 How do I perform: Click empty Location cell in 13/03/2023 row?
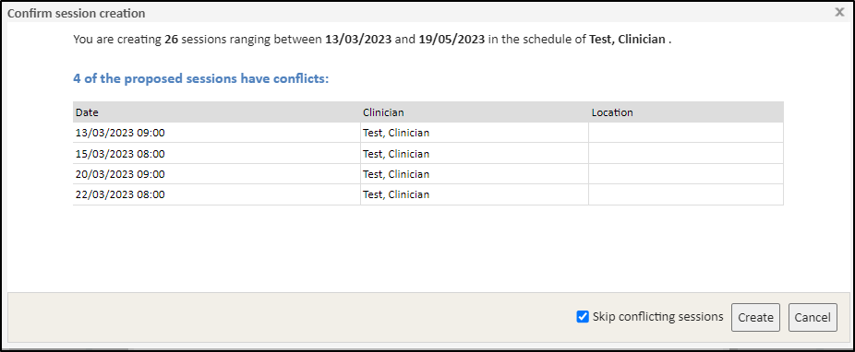(x=686, y=133)
